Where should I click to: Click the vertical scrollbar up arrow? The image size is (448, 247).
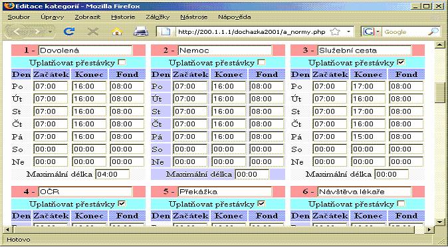click(440, 44)
